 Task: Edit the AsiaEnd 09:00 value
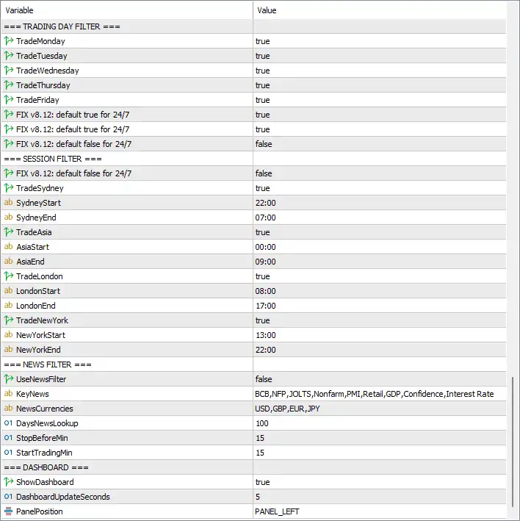click(x=380, y=262)
